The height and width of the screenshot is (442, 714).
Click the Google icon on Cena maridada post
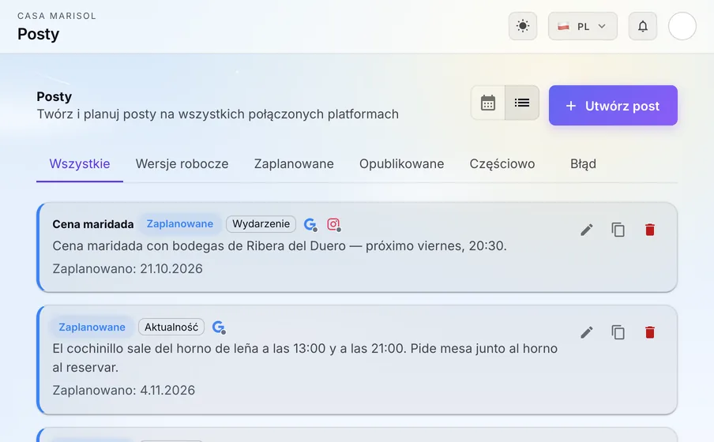(x=310, y=224)
